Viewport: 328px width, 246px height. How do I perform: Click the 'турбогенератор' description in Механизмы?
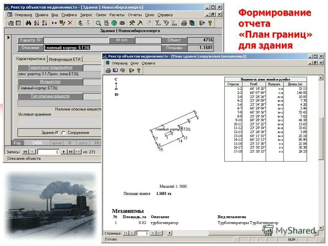(164, 223)
